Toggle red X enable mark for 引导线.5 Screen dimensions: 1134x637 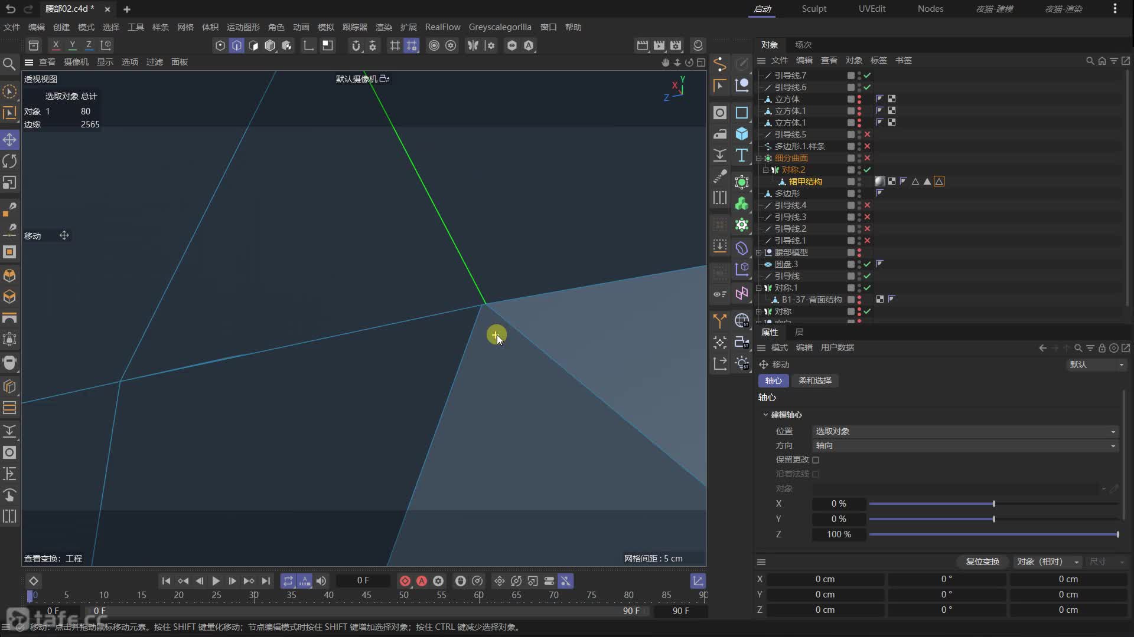point(867,134)
